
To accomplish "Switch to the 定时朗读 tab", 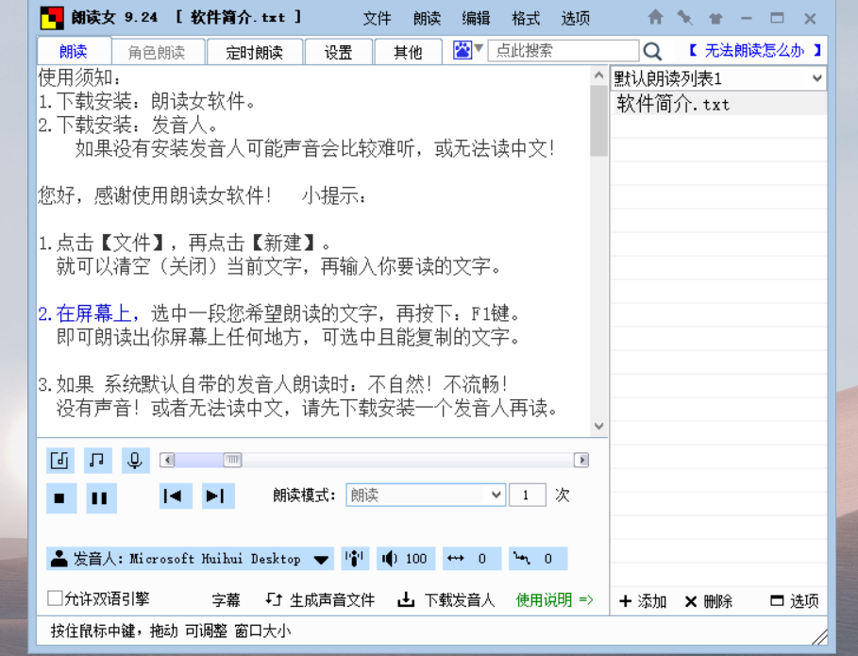I will coord(254,52).
